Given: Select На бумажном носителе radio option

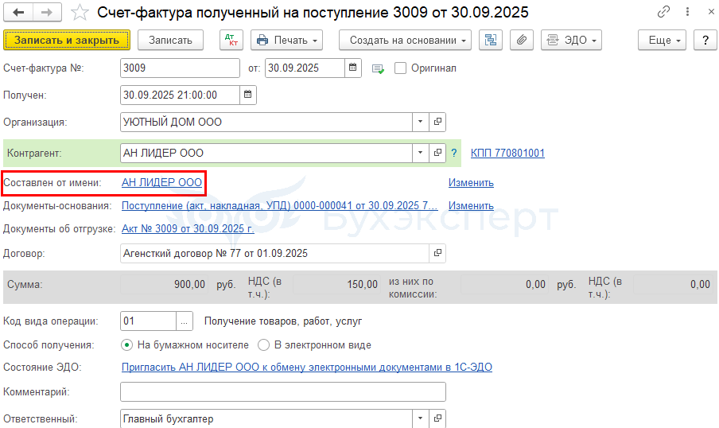Looking at the screenshot, I should 127,345.
